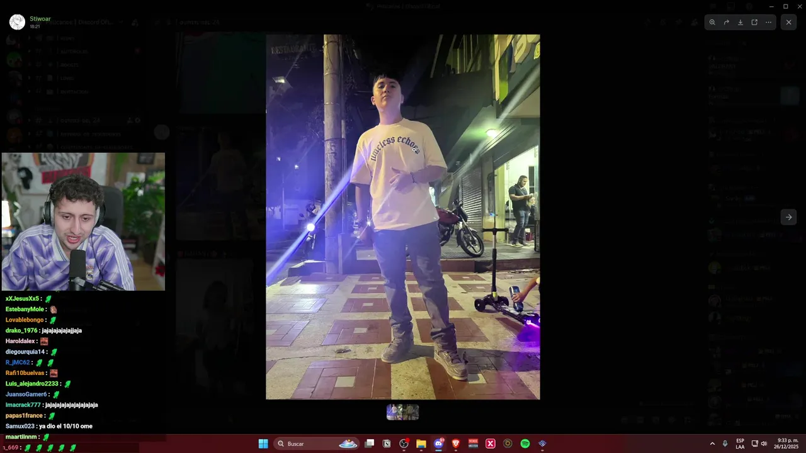
Task: Open the Windows Start menu
Action: point(263,444)
